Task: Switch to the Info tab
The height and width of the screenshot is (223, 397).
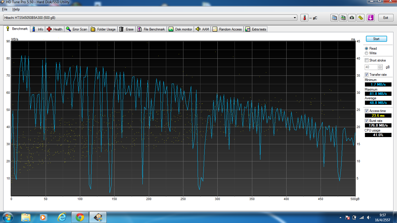Action: pos(38,29)
